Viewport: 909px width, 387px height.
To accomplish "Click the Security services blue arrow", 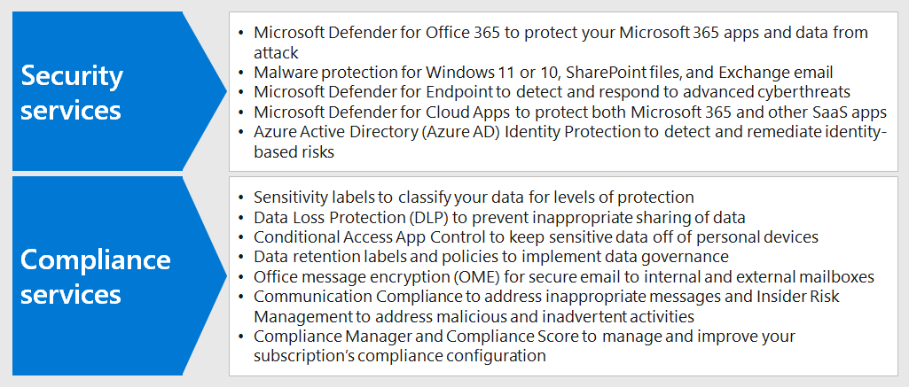I will click(x=119, y=91).
